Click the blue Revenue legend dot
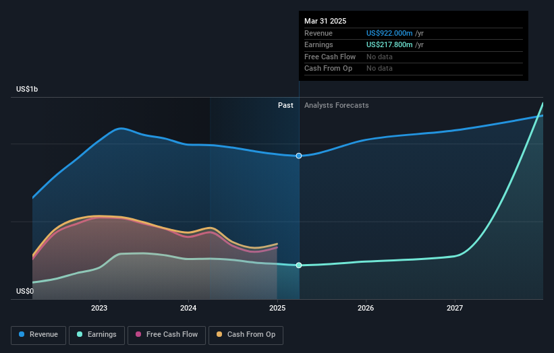This screenshot has height=353, width=554. pos(22,334)
